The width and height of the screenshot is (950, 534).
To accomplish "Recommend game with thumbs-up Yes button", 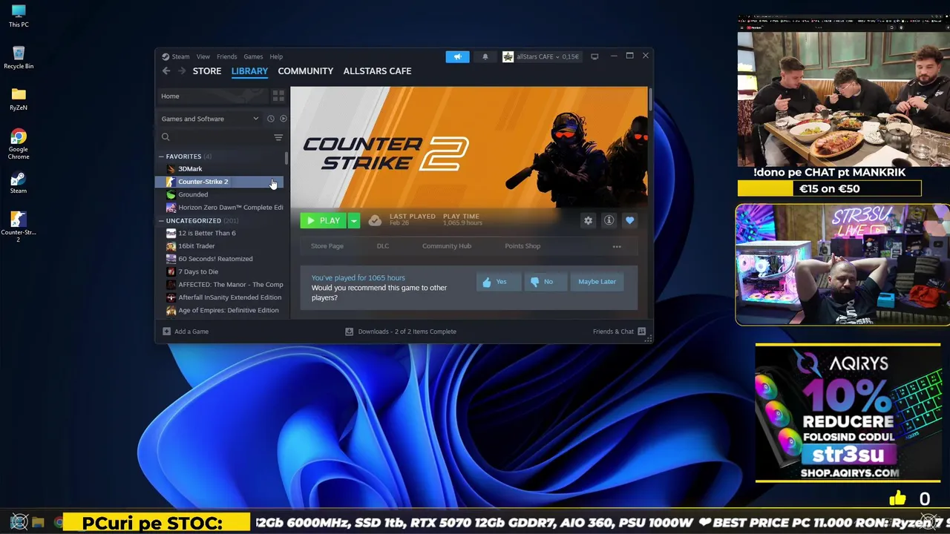I will [499, 282].
